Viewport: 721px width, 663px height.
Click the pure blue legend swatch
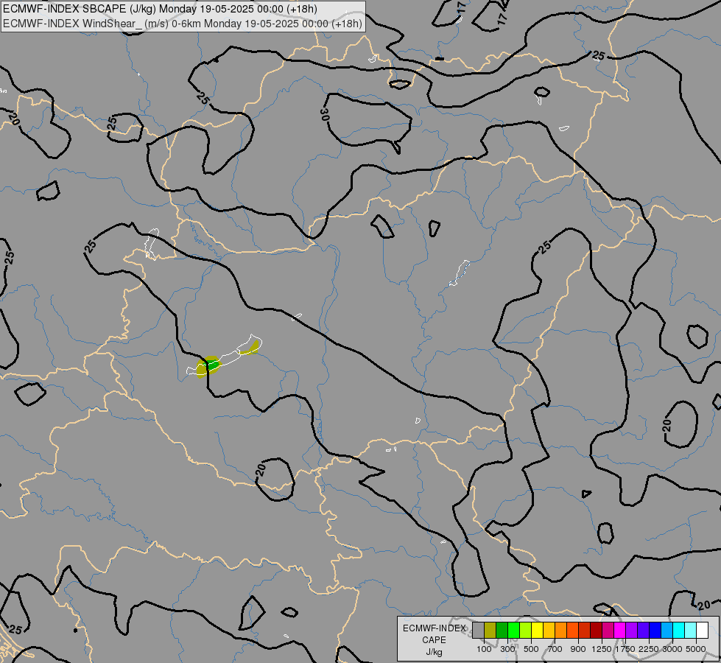click(x=655, y=630)
